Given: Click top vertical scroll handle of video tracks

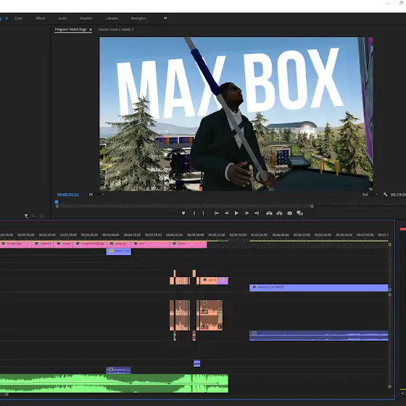Looking at the screenshot, I should point(390,244).
